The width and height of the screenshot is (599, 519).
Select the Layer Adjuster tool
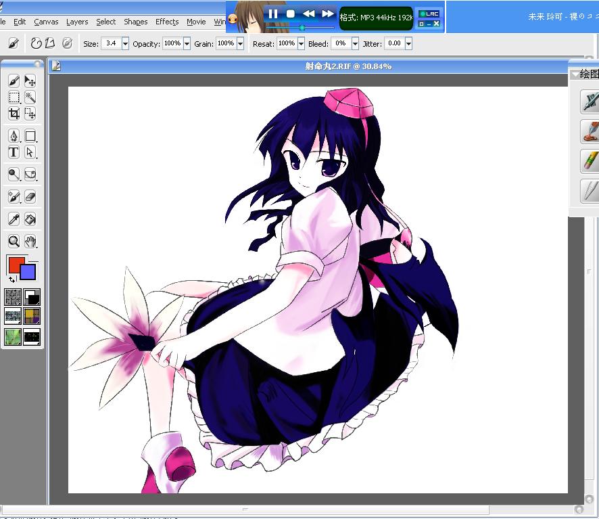[30, 81]
